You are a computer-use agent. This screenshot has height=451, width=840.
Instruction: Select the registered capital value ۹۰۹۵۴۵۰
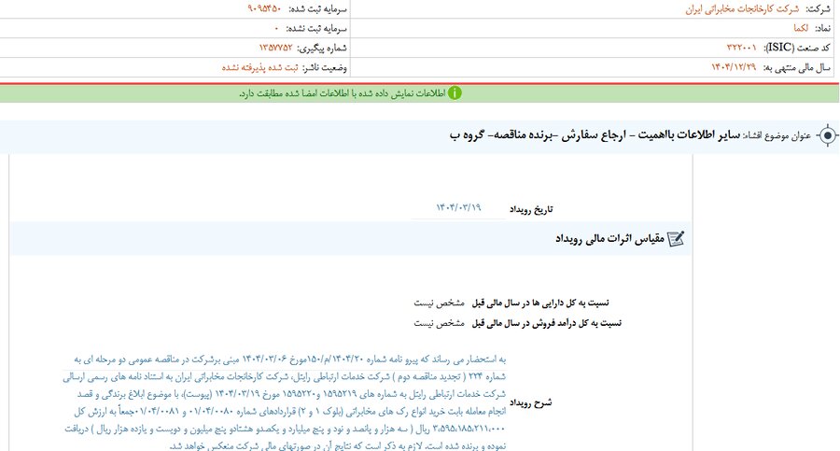264,9
